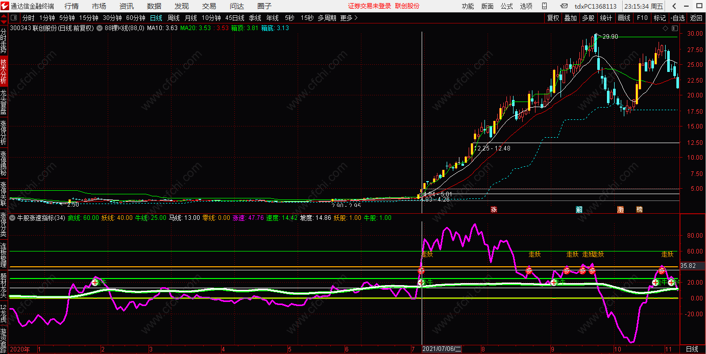Screen dimensions: 706x354
Task: Open the 连板梳理 sidebar tab
Action: pos(4,255)
